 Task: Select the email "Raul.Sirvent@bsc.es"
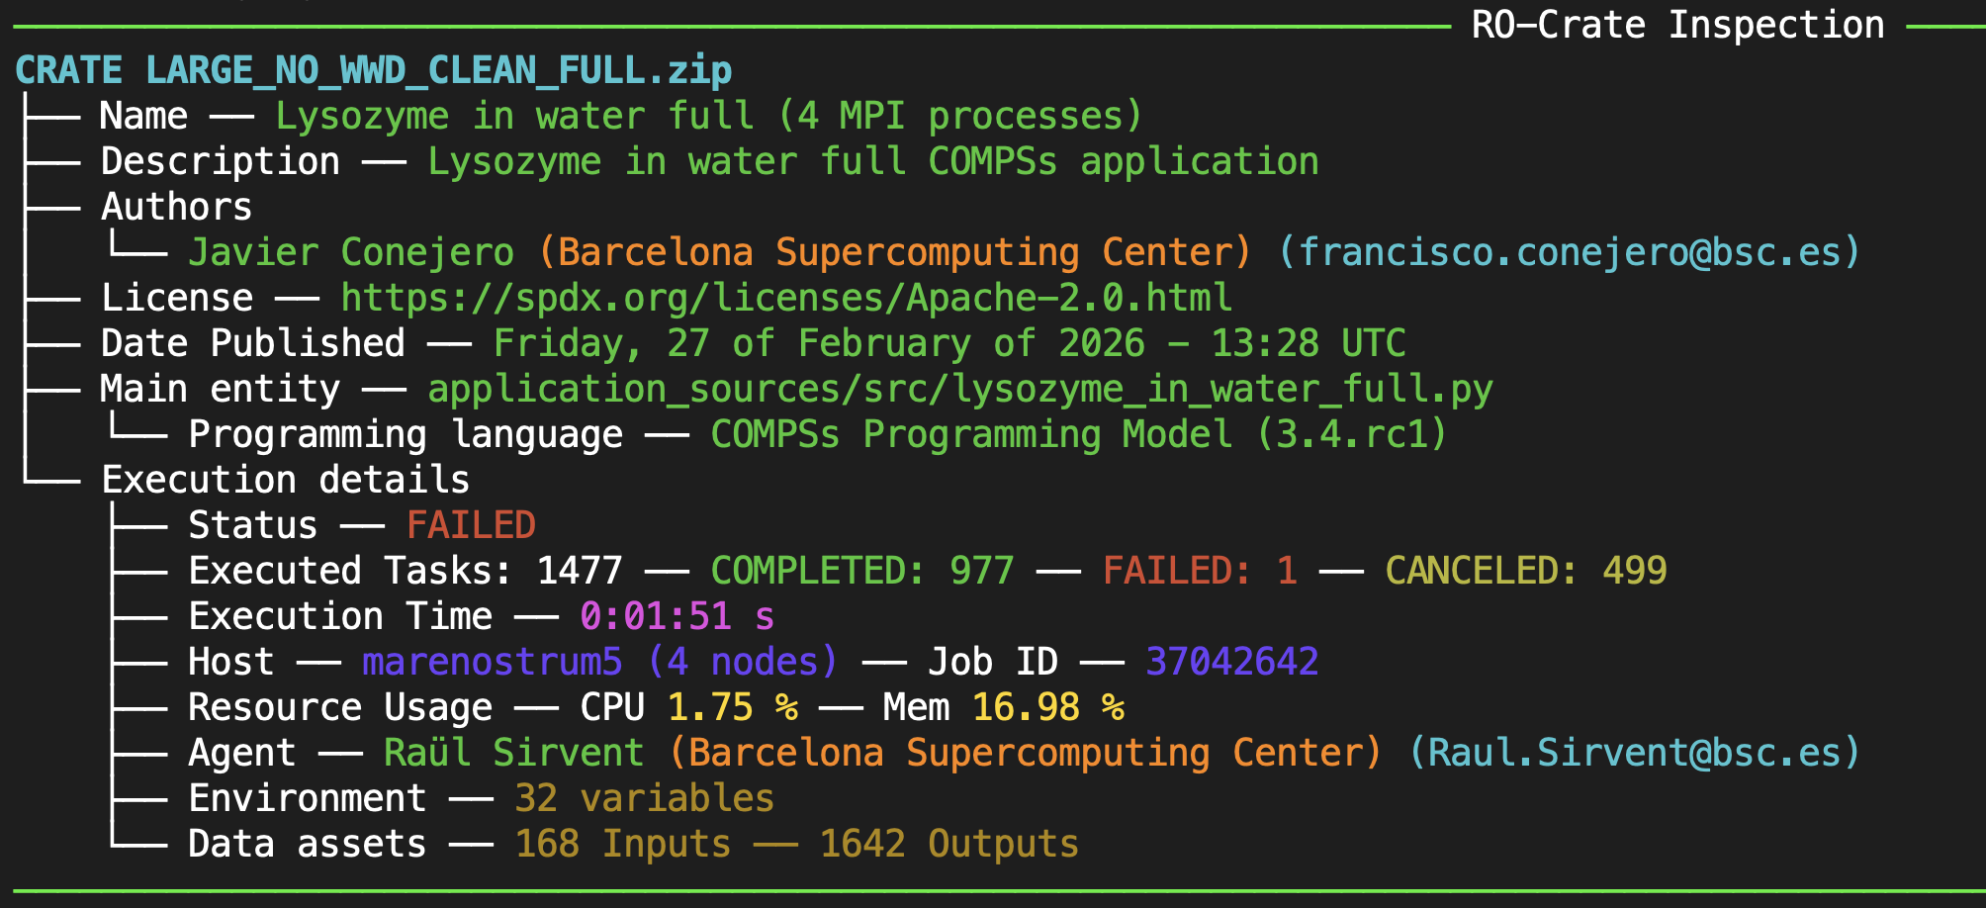1634,753
